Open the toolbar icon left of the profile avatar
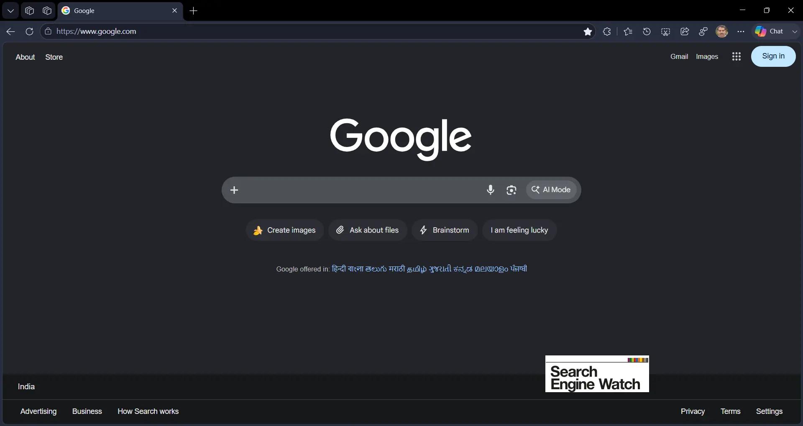Screen dimensions: 803x426 703,31
